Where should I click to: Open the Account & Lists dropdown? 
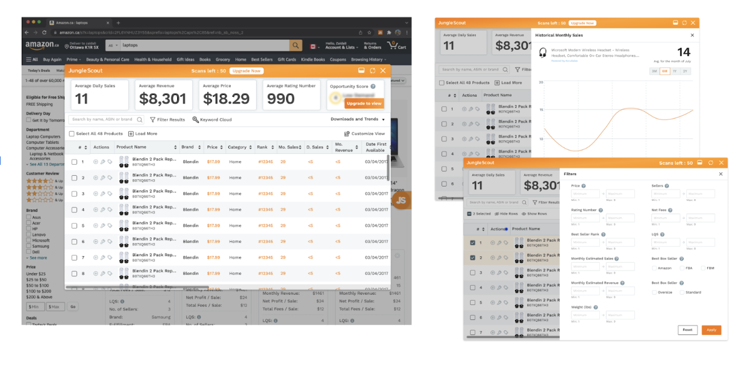(x=342, y=45)
